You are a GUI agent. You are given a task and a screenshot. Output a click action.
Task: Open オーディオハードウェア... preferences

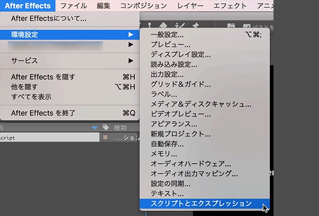204,164
